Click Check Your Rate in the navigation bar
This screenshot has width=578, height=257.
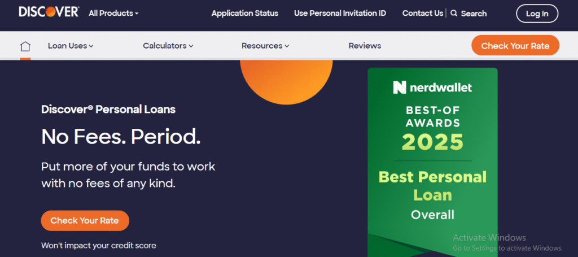click(515, 46)
